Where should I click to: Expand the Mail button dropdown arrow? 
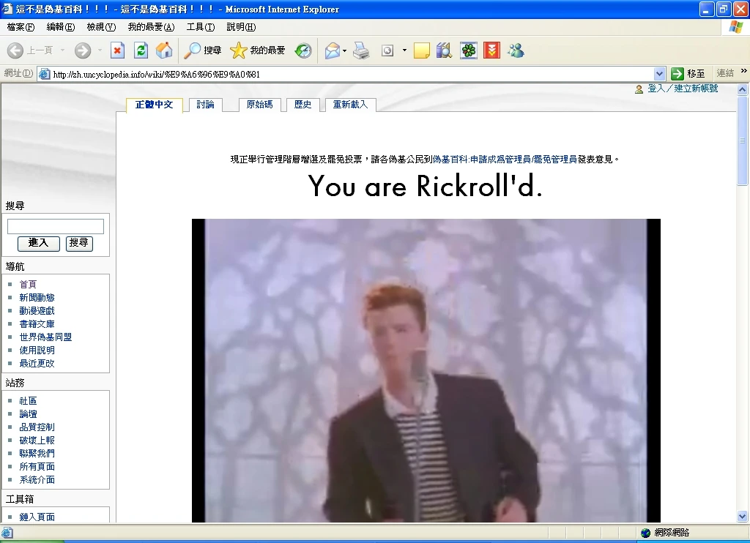click(x=344, y=50)
